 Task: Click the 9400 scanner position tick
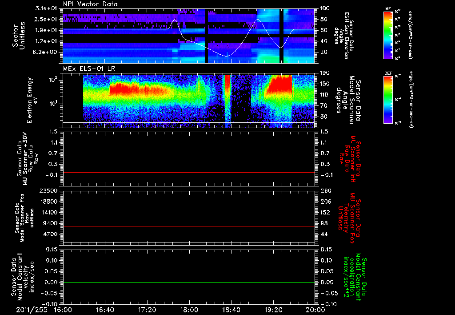pyautogui.click(x=50, y=223)
